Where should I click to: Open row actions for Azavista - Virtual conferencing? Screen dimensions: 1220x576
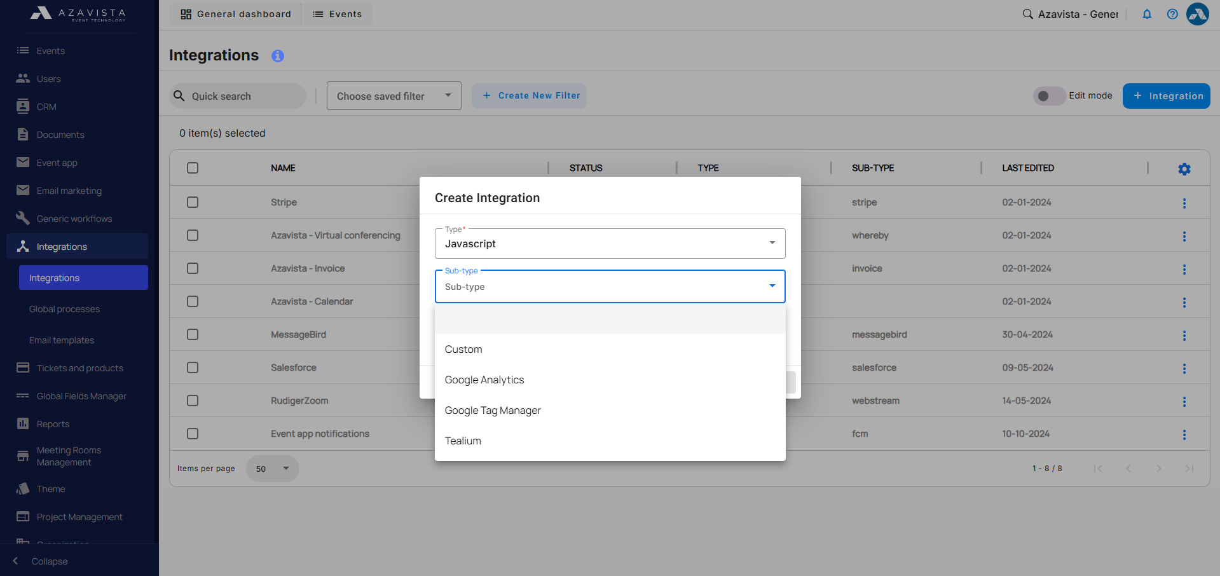(1184, 237)
